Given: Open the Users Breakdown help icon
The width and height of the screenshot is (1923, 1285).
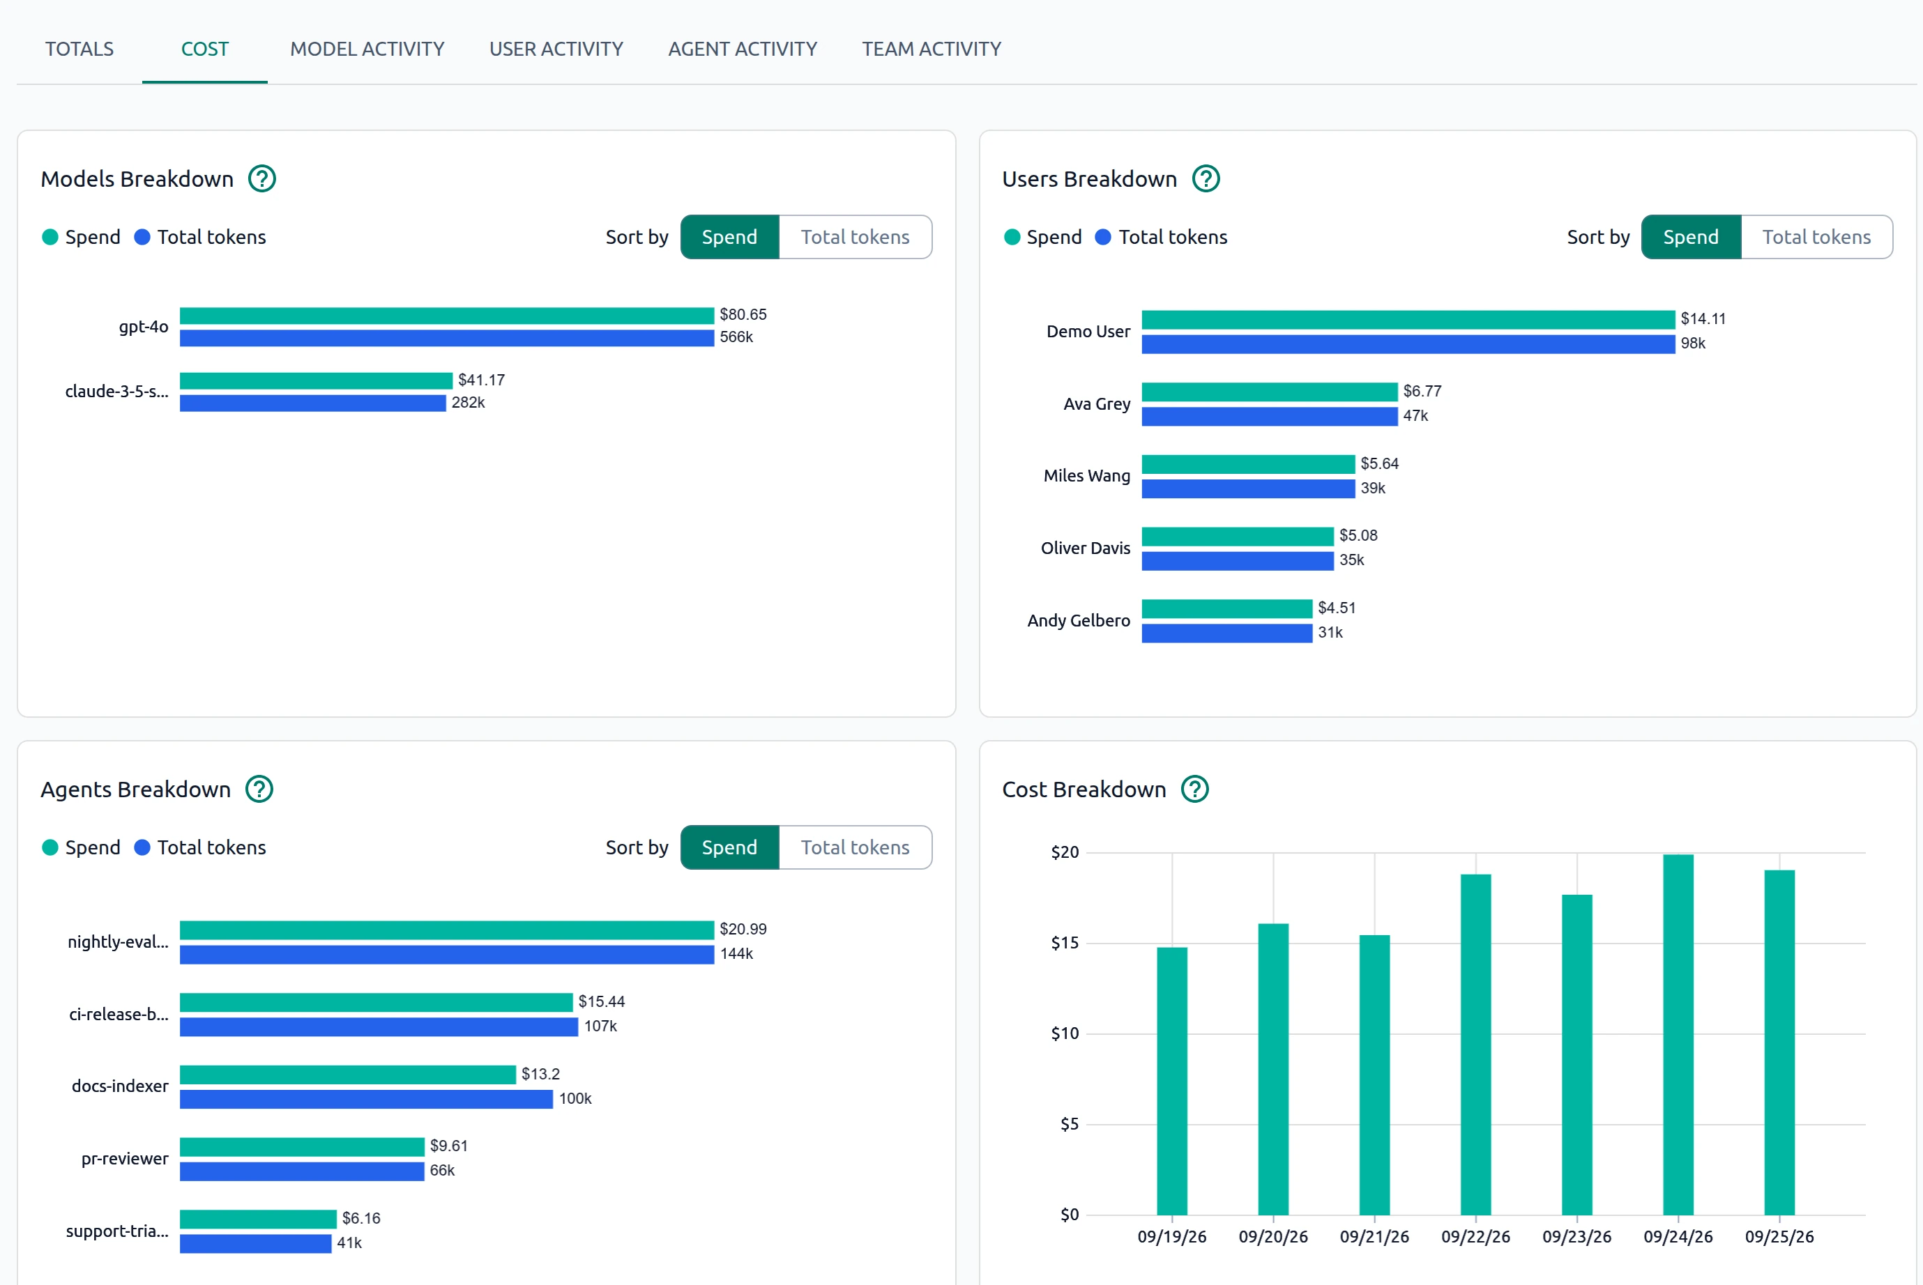Looking at the screenshot, I should [x=1206, y=178].
